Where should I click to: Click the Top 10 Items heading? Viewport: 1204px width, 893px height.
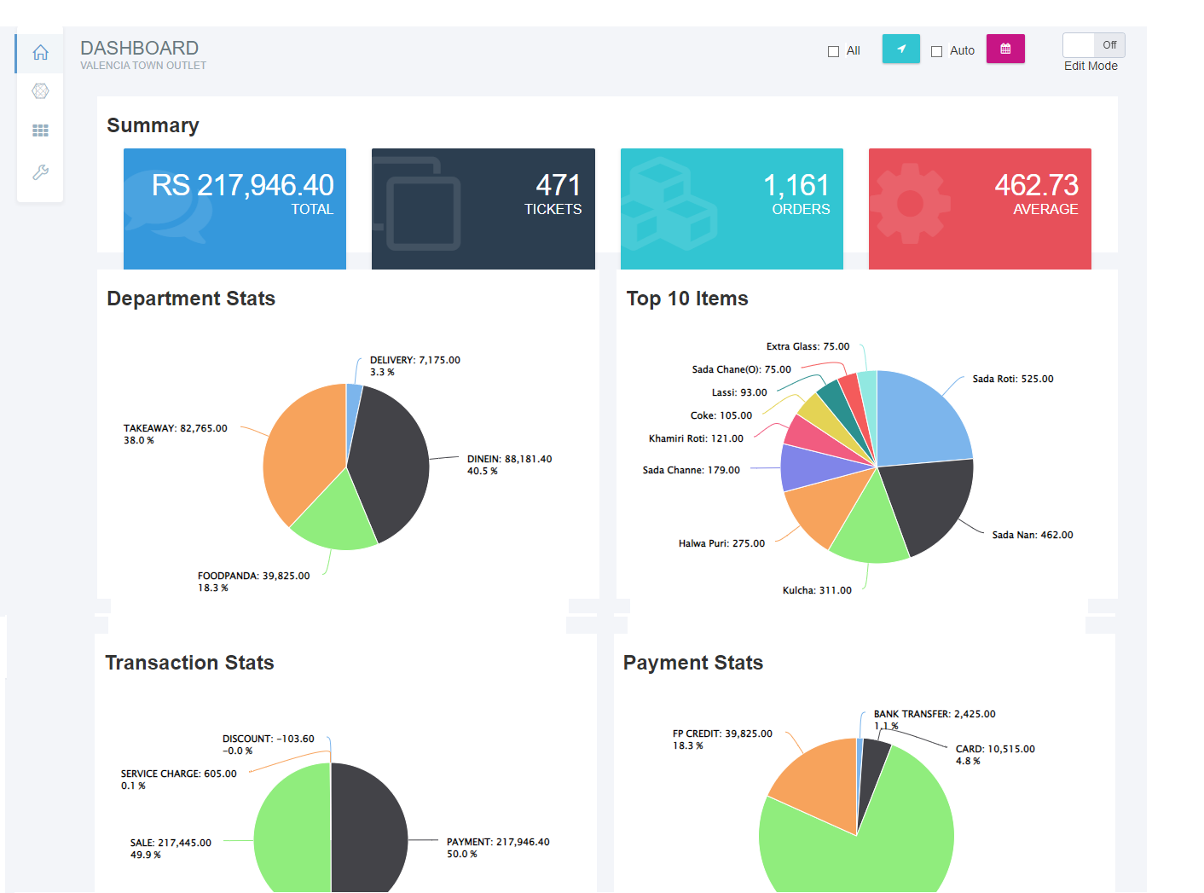tap(687, 299)
